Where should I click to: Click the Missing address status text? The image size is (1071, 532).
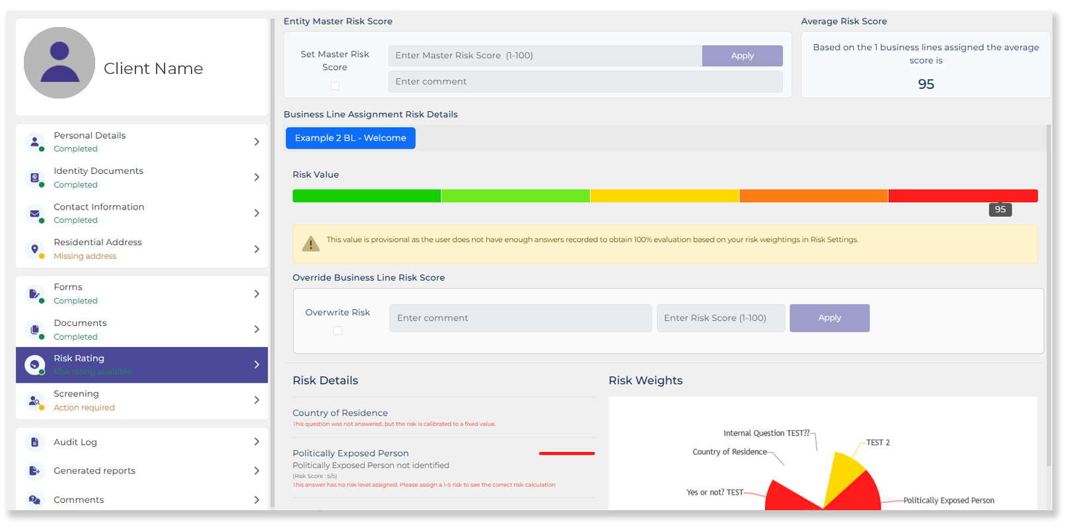click(85, 256)
